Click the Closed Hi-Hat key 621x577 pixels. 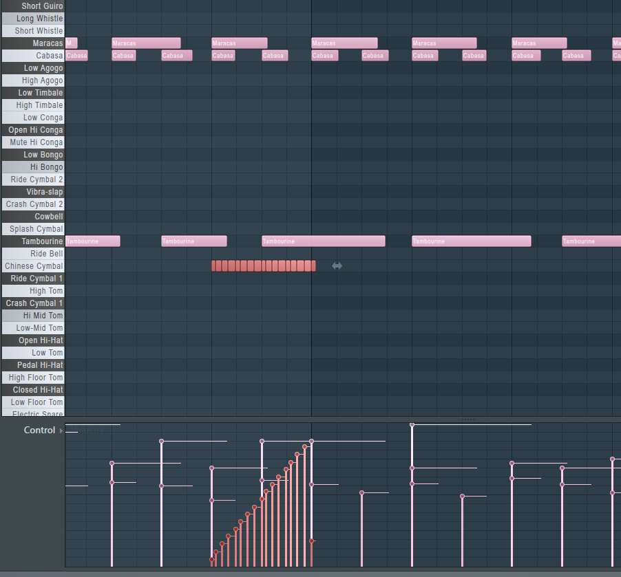(x=33, y=389)
